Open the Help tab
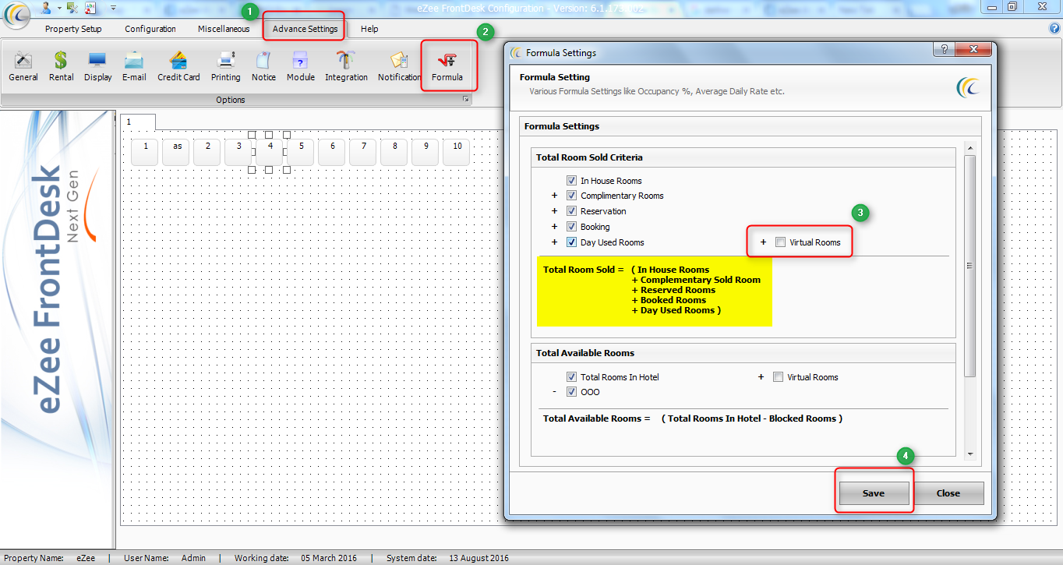 click(369, 29)
